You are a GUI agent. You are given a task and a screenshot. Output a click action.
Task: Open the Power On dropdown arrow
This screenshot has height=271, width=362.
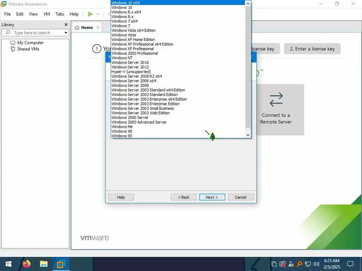(x=98, y=14)
